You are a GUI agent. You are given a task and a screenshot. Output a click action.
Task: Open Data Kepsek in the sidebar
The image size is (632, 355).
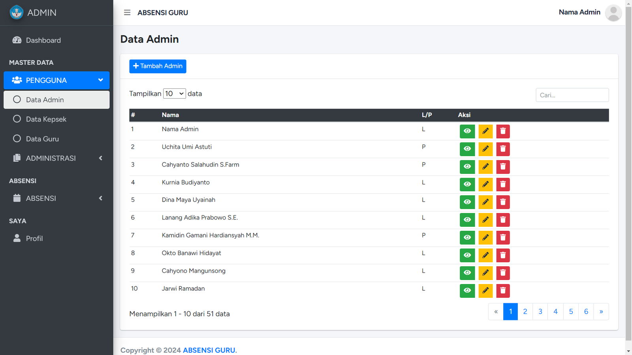pos(46,119)
